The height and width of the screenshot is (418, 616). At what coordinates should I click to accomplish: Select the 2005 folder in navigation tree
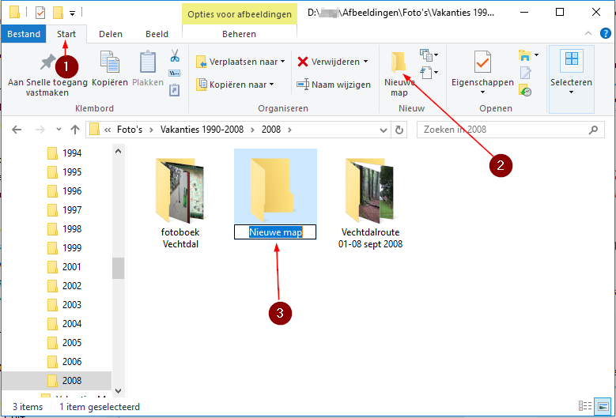72,343
